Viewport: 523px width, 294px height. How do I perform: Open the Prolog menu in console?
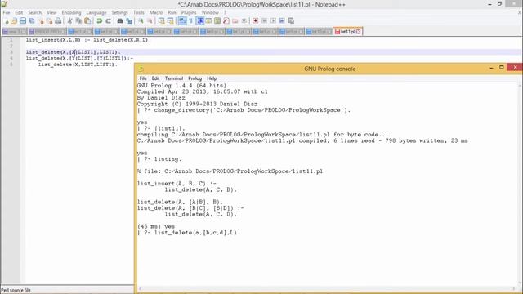(x=194, y=78)
